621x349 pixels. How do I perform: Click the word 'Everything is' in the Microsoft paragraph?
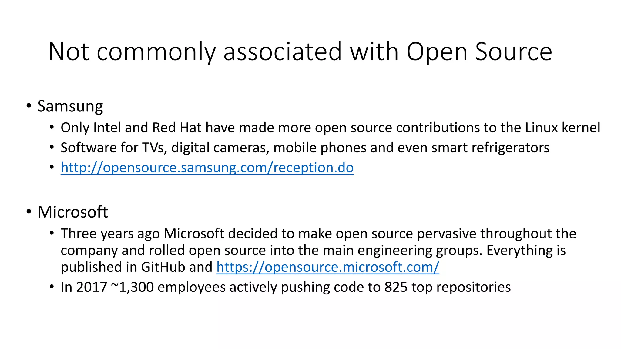[x=526, y=251]
